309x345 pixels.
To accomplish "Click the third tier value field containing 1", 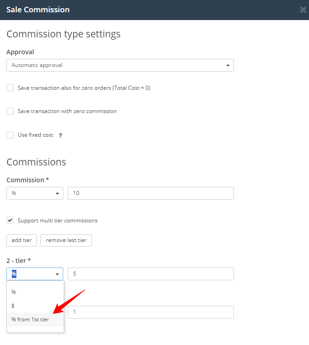I will point(150,312).
